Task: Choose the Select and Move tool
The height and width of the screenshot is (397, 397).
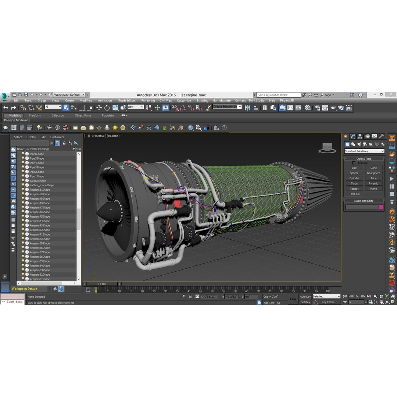Action: (x=99, y=108)
